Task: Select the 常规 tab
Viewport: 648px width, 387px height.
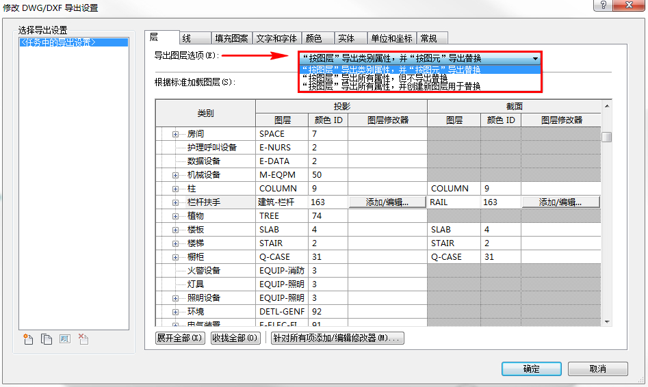Action: point(432,38)
